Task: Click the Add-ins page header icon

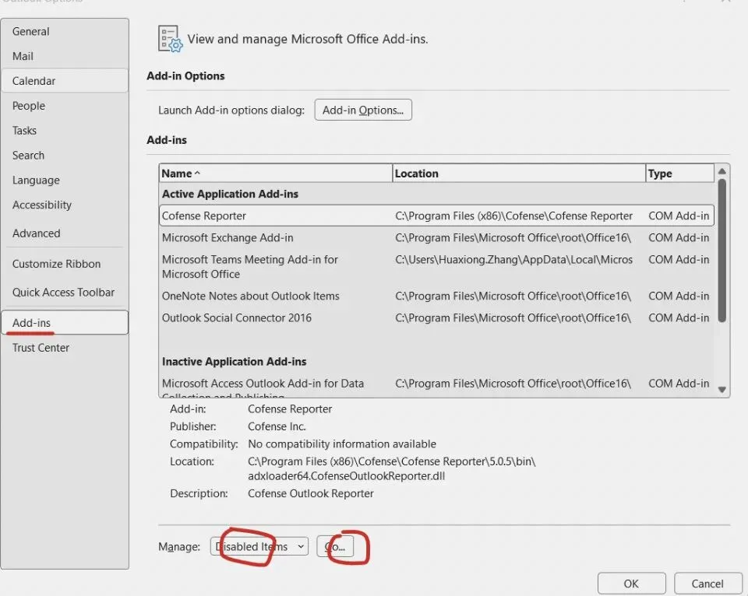Action: click(171, 39)
